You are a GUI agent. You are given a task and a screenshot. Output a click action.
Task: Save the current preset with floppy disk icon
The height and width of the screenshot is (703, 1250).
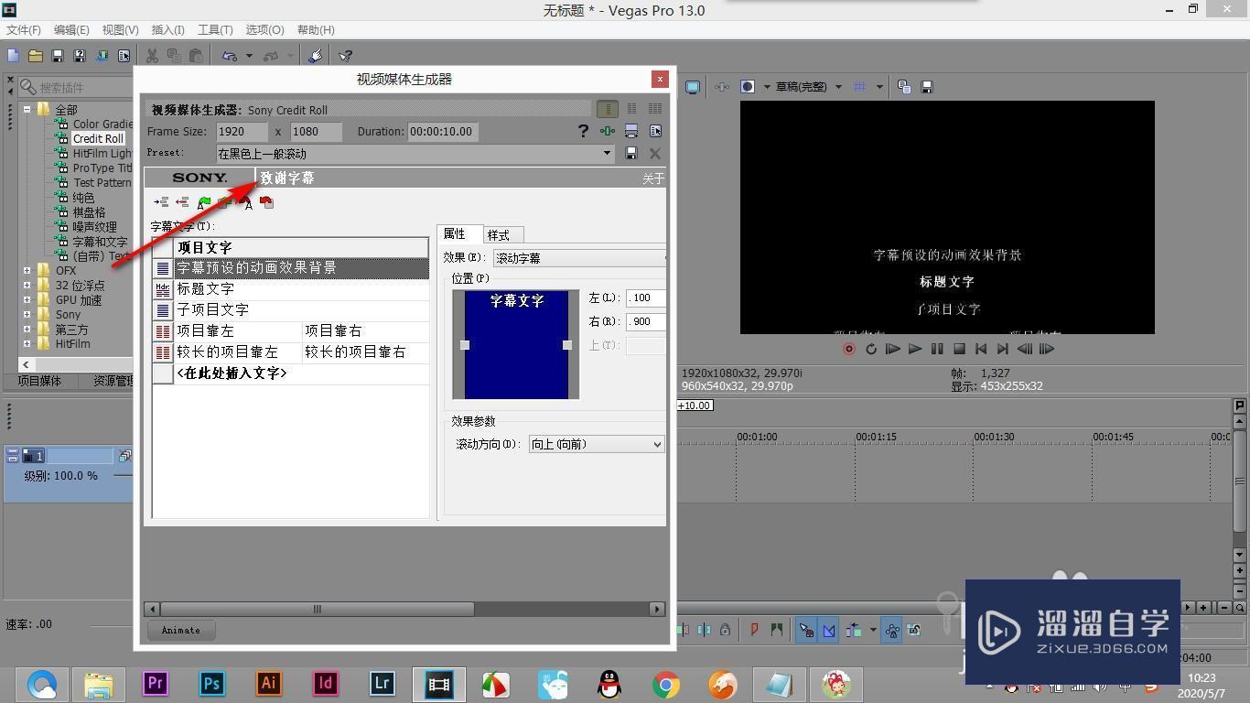(631, 153)
